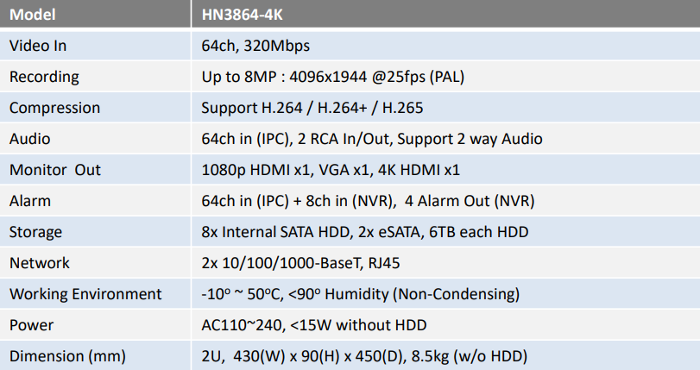Select the HN3864-4K model name
The height and width of the screenshot is (370, 700).
pyautogui.click(x=245, y=16)
